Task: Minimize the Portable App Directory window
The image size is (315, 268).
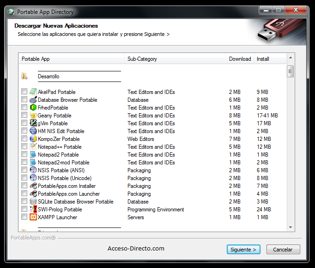Action: (x=266, y=10)
